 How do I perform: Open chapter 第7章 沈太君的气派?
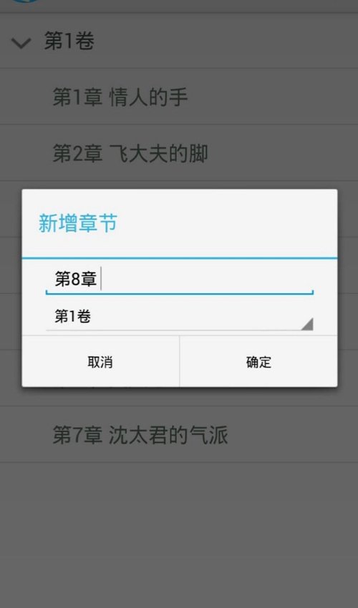point(179,434)
